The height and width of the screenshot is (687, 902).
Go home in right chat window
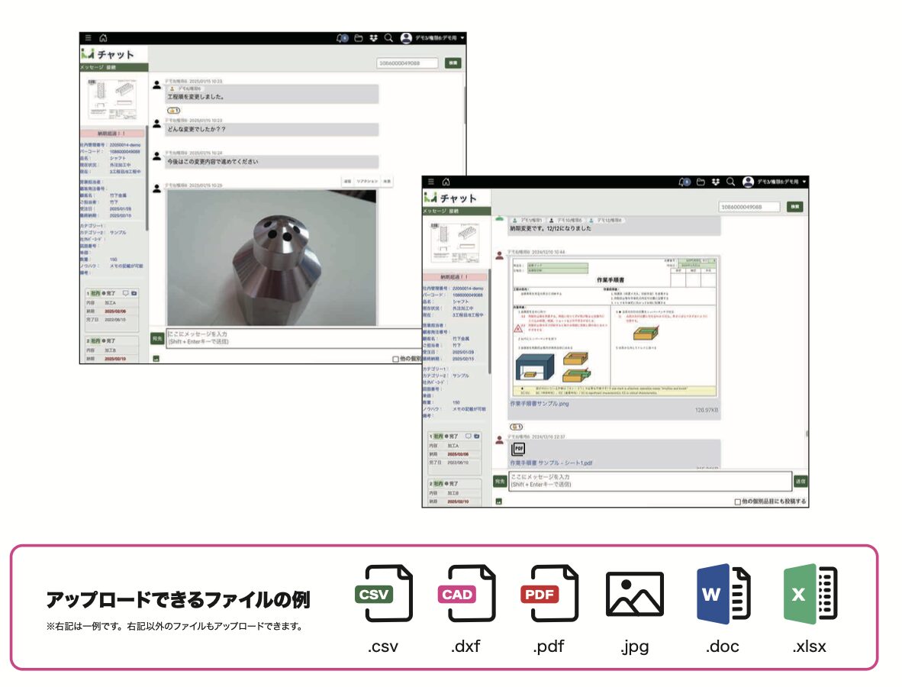[x=446, y=182]
